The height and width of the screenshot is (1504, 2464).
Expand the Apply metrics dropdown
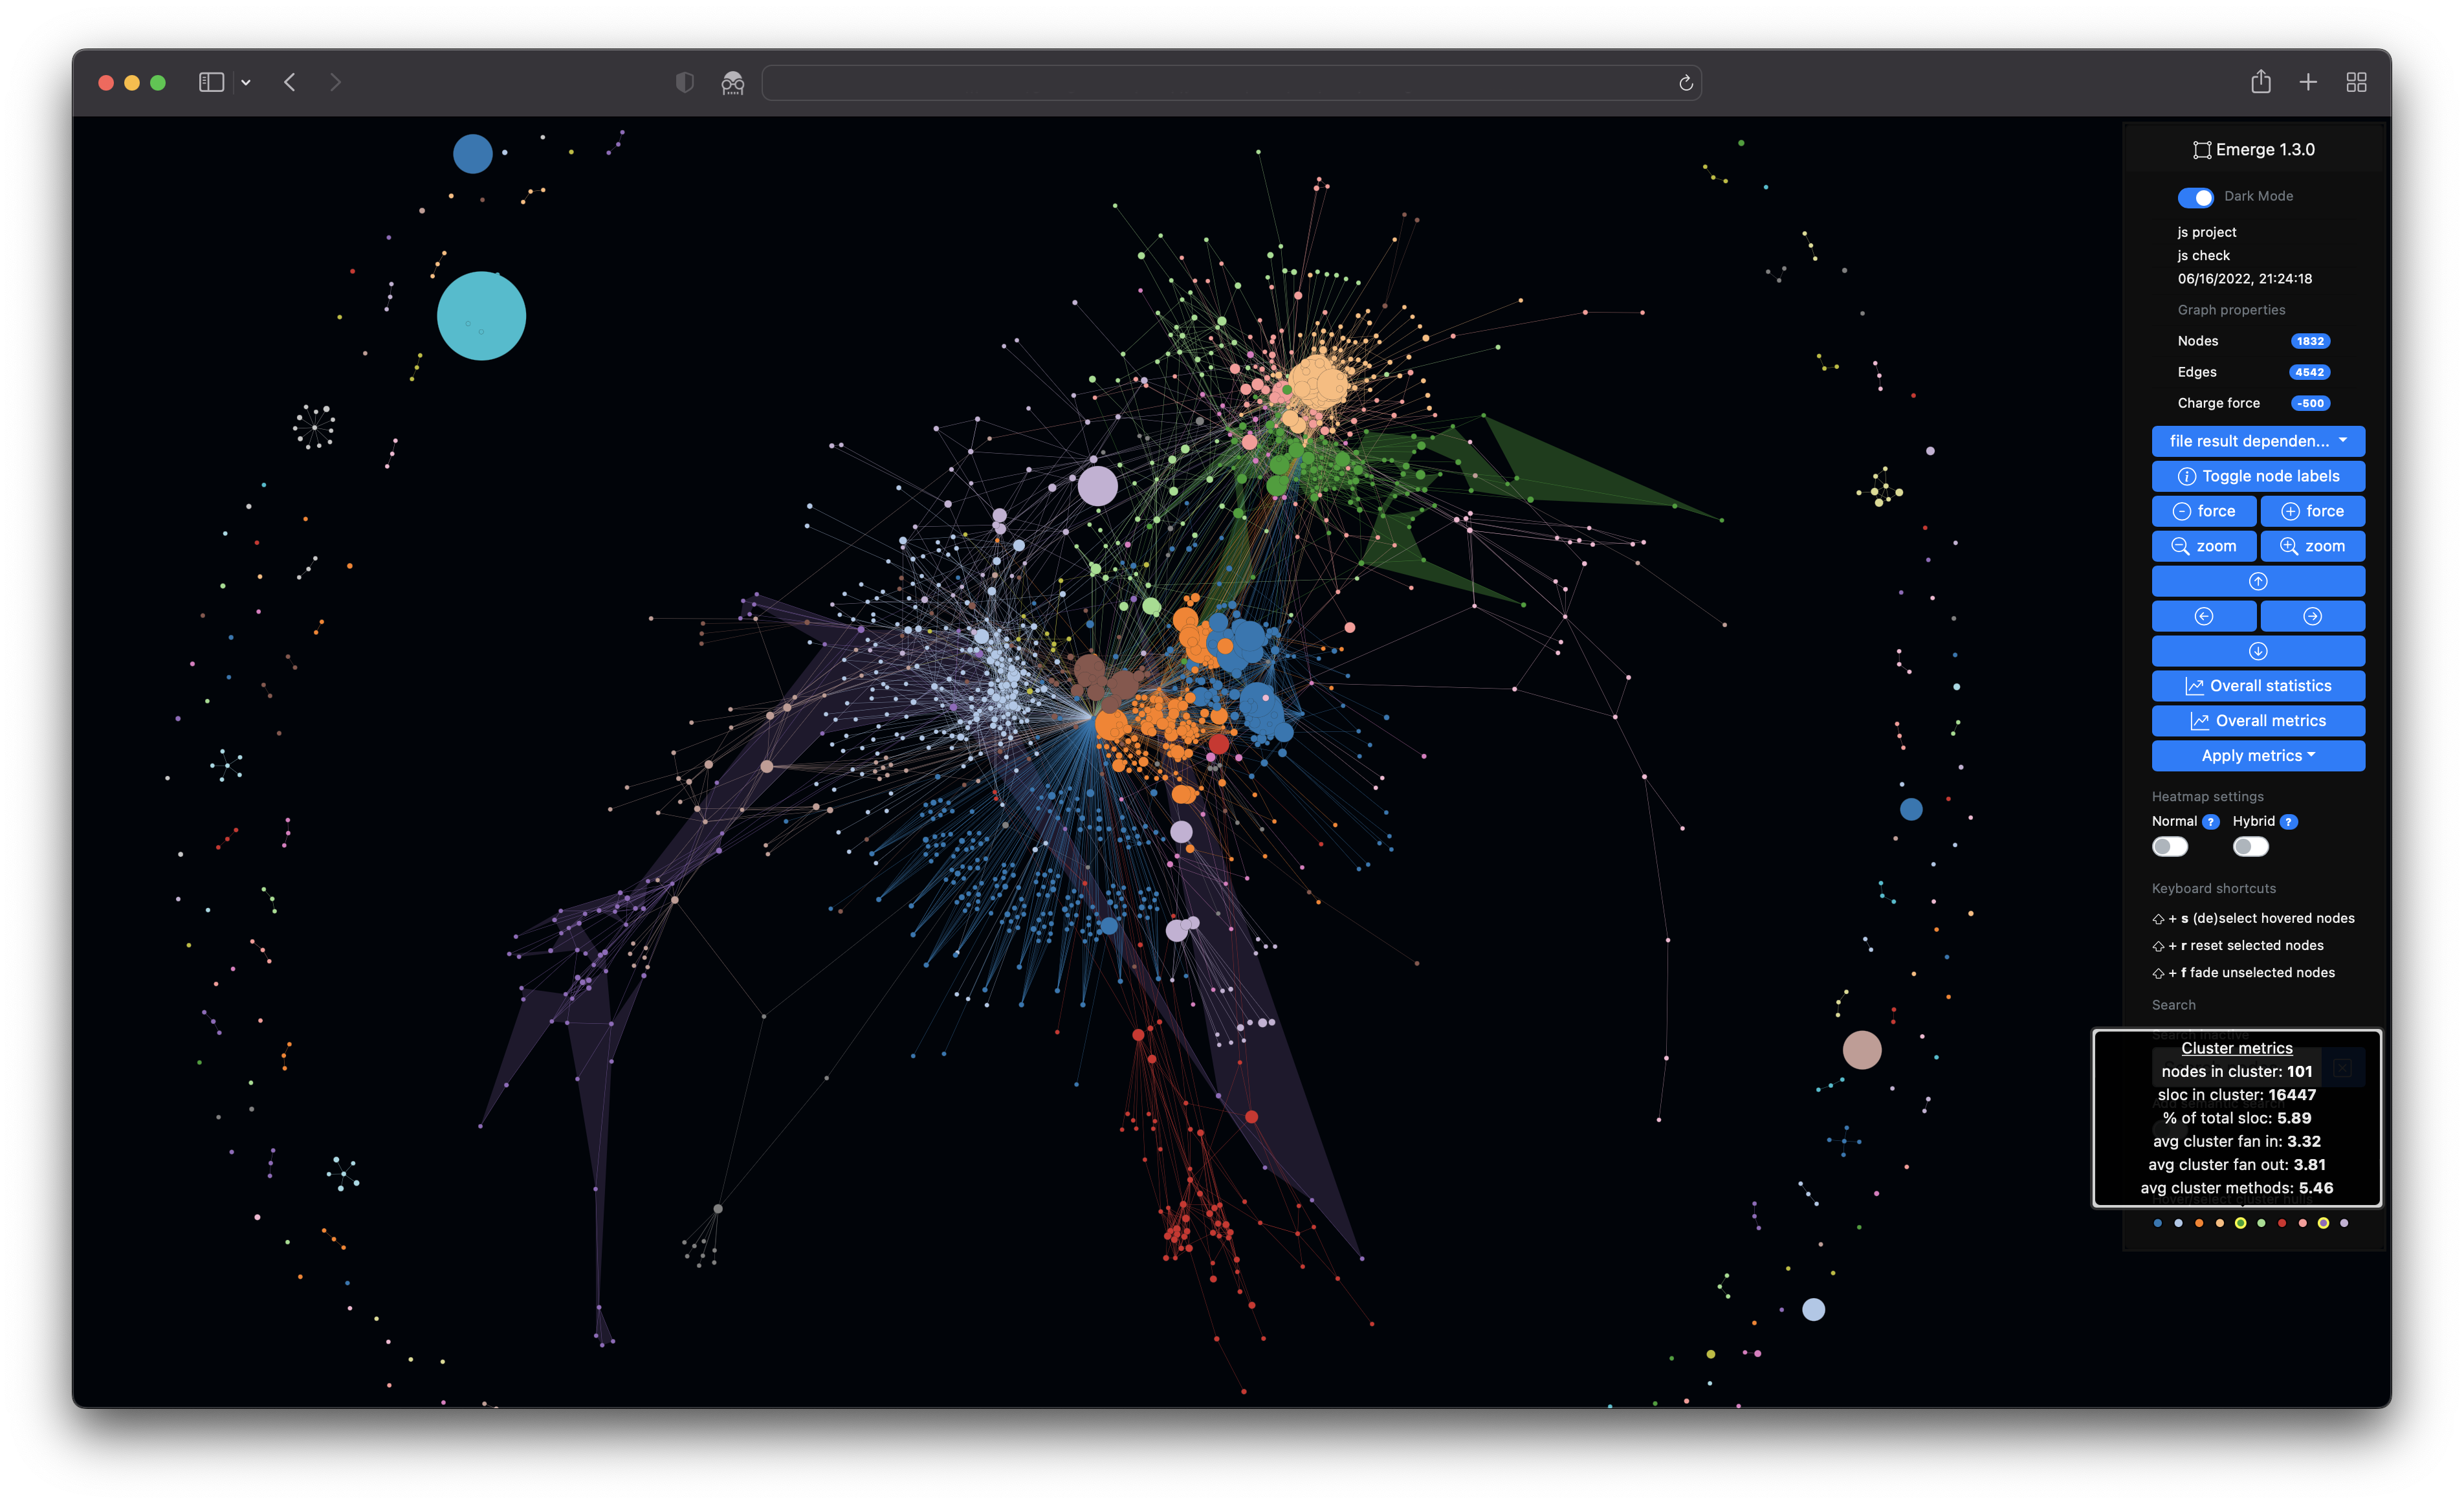(x=2258, y=756)
